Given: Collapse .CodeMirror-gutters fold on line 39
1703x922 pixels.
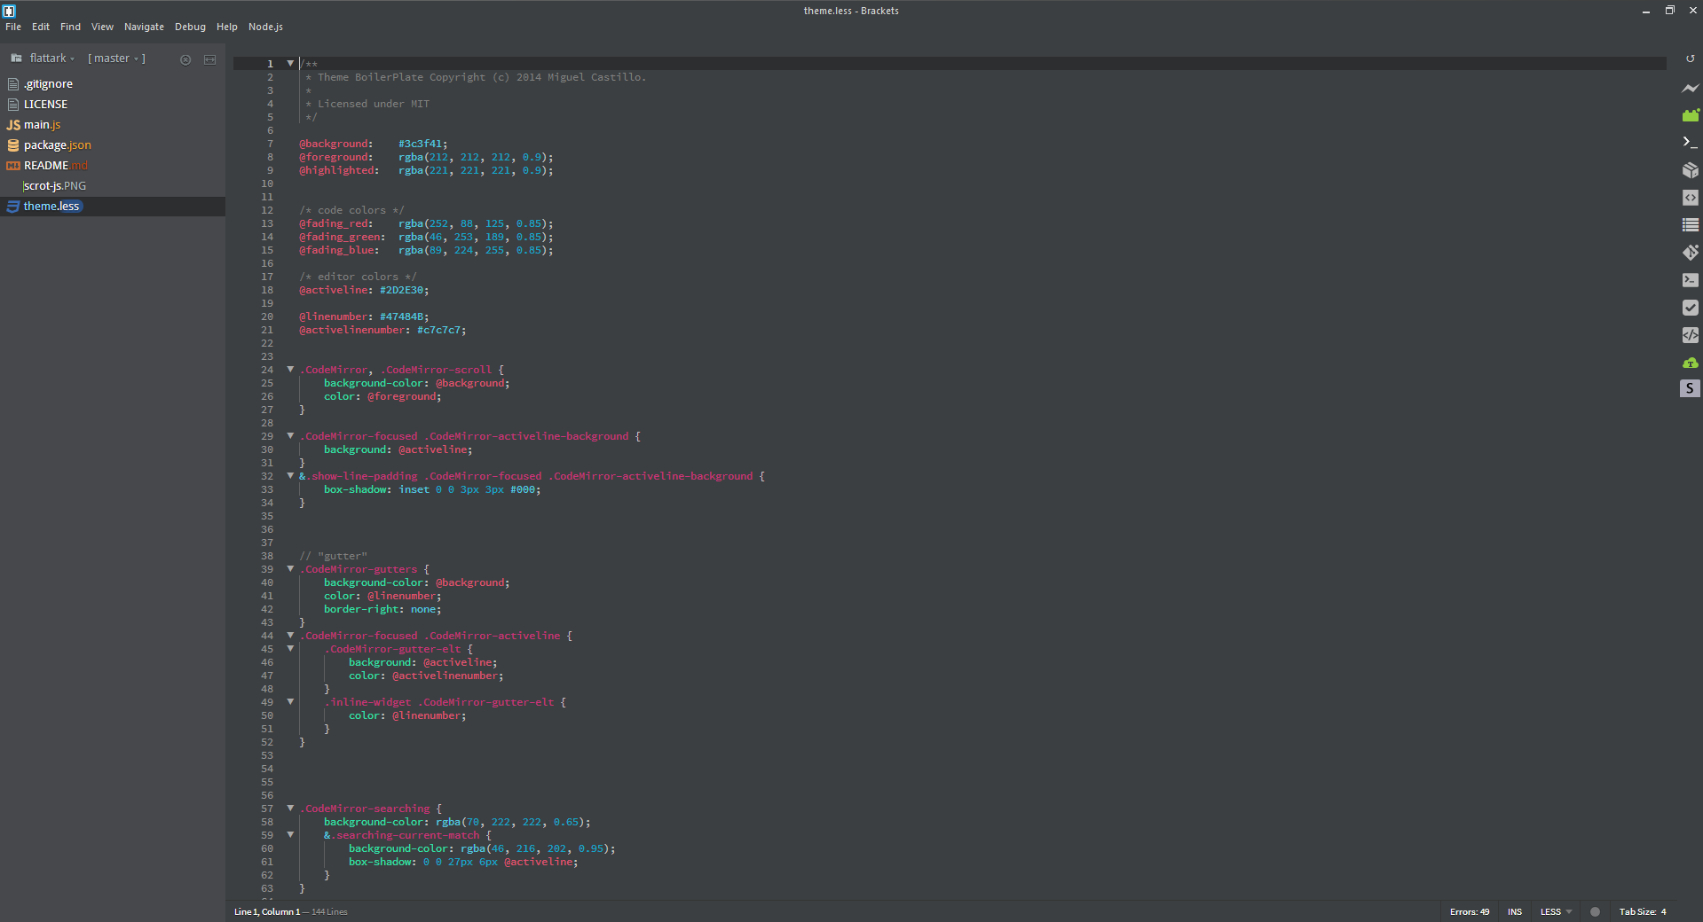Looking at the screenshot, I should click(x=290, y=569).
